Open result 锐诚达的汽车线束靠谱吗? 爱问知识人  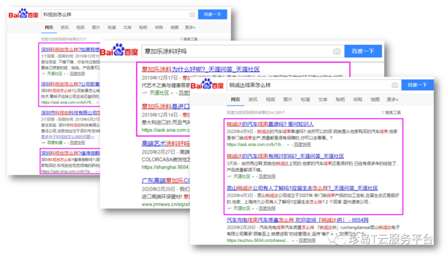270,124
